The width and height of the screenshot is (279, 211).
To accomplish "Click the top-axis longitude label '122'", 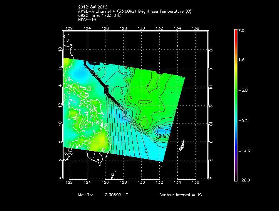I will tap(69, 28).
